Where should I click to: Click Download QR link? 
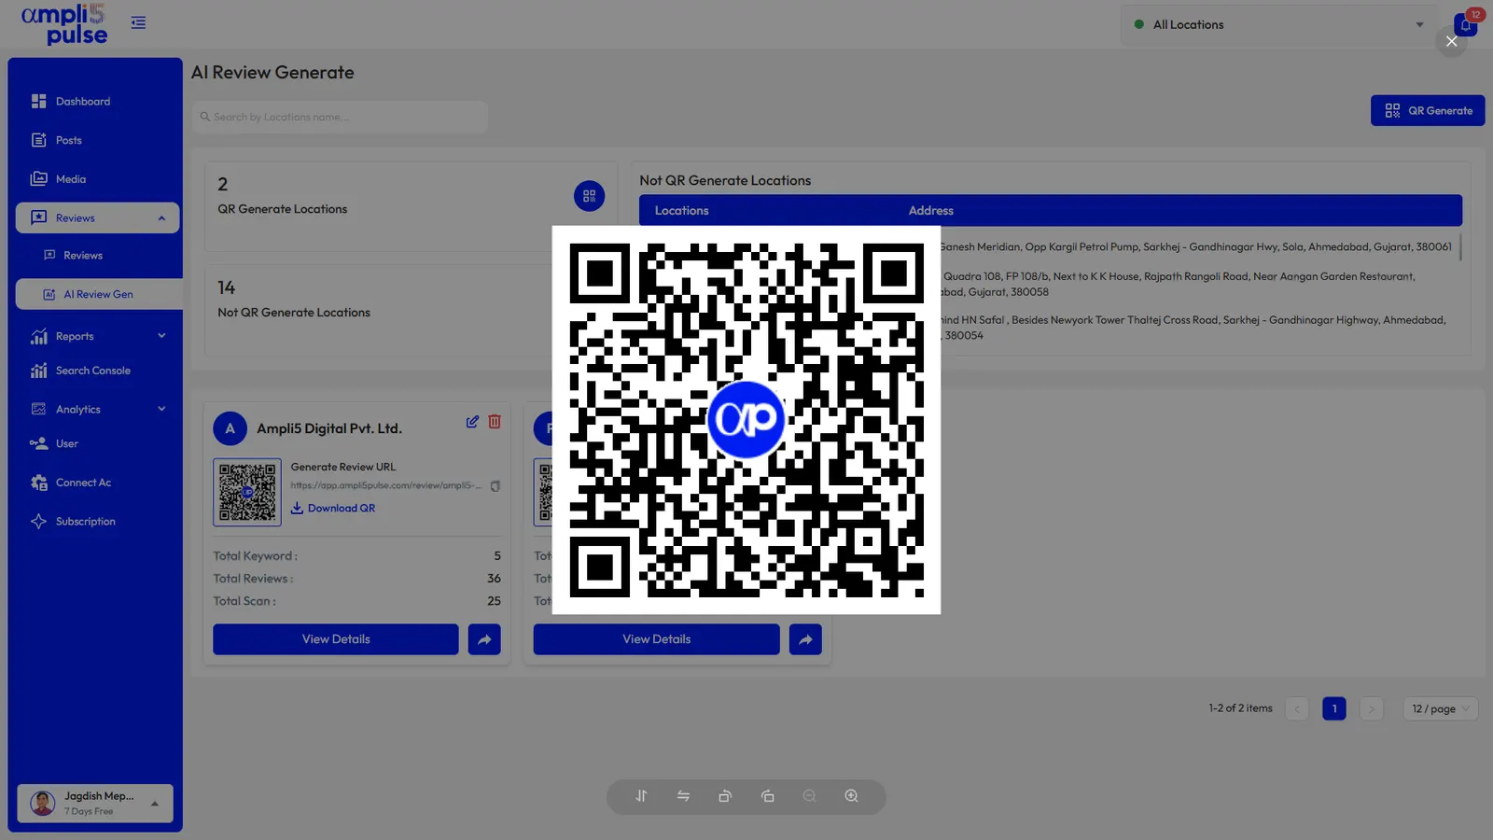pyautogui.click(x=333, y=508)
